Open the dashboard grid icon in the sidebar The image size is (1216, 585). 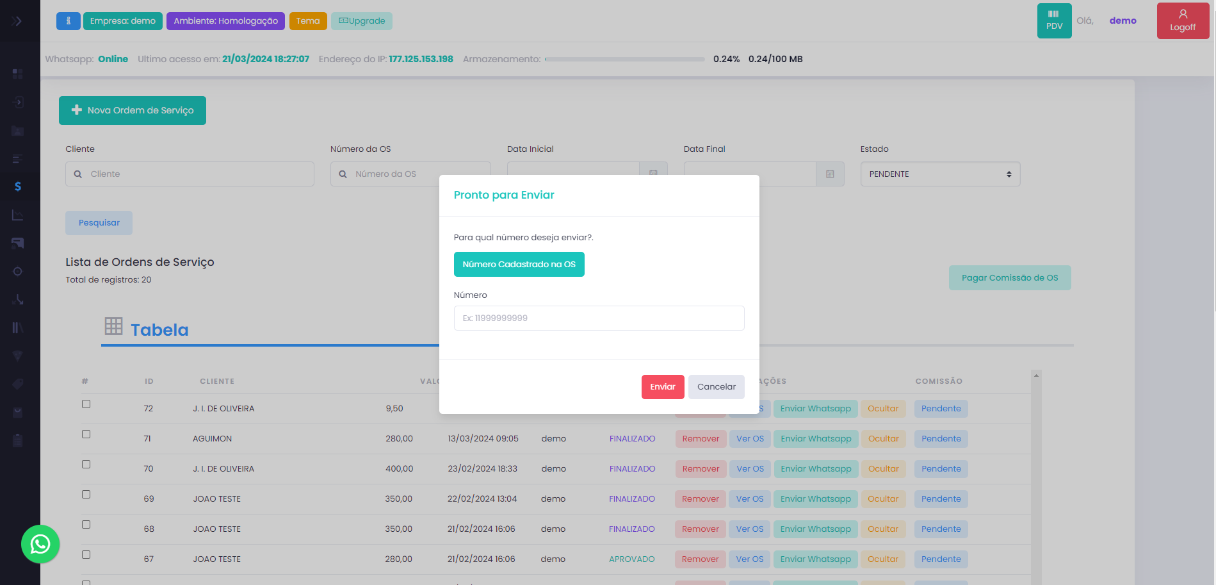coord(18,74)
